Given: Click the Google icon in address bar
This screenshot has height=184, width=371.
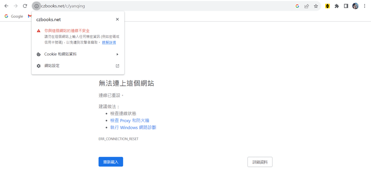Looking at the screenshot, I should click(x=297, y=6).
